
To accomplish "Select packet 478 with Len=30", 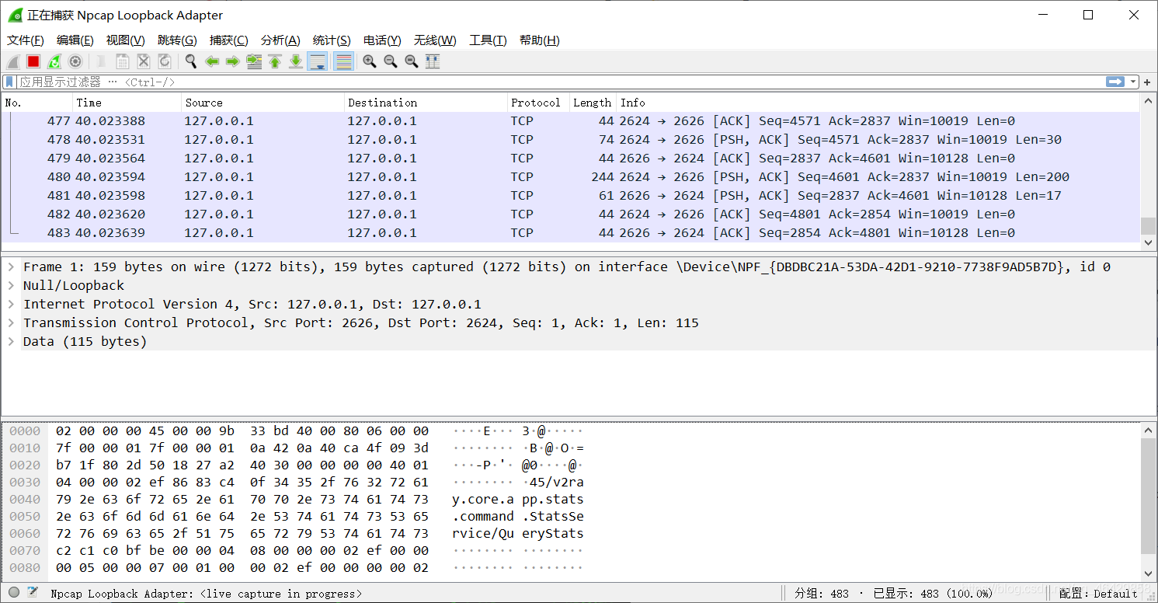I will click(x=571, y=140).
